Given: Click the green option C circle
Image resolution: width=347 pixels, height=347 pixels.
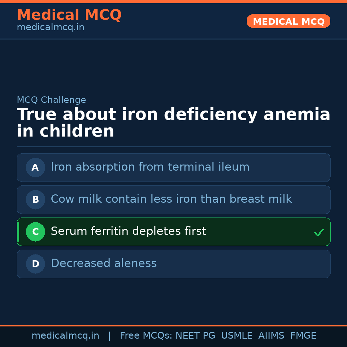Looking at the screenshot, I should [x=35, y=232].
